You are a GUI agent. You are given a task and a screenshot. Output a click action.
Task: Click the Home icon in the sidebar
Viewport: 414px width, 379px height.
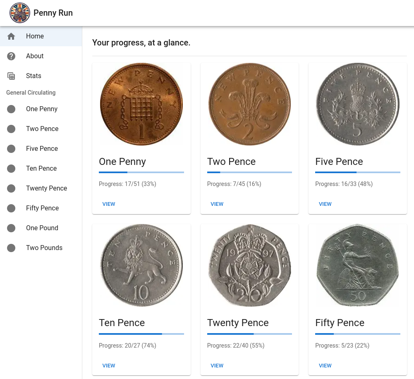[x=11, y=36]
